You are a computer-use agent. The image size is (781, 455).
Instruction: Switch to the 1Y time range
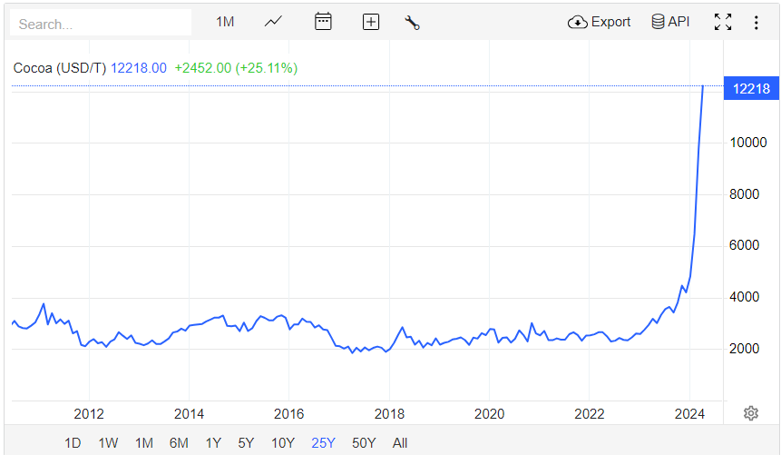[213, 443]
